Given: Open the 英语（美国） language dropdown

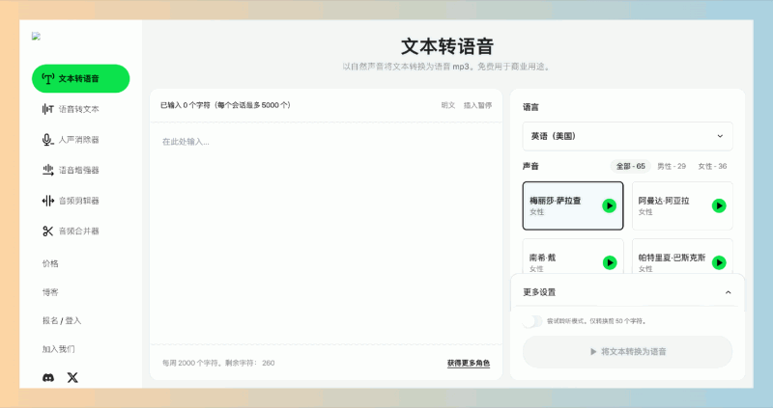Looking at the screenshot, I should pos(627,136).
